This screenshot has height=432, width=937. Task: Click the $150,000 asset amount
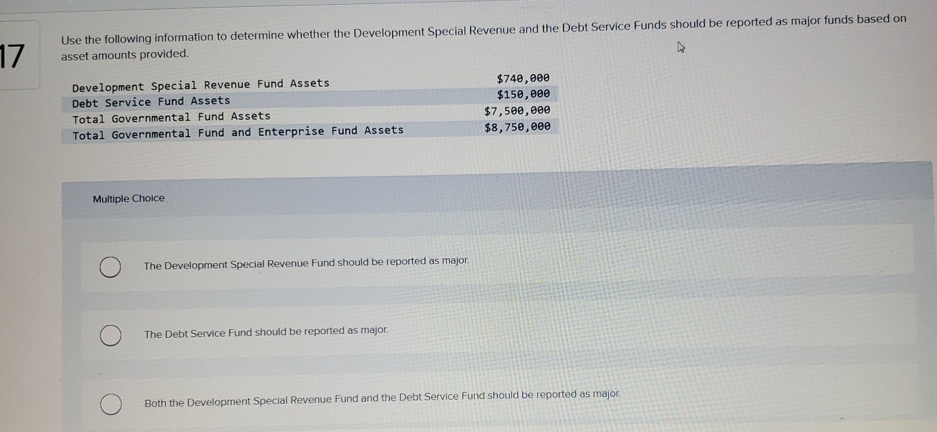click(524, 93)
